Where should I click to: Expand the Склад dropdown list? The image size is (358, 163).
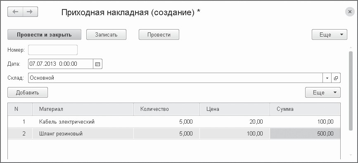pos(327,78)
